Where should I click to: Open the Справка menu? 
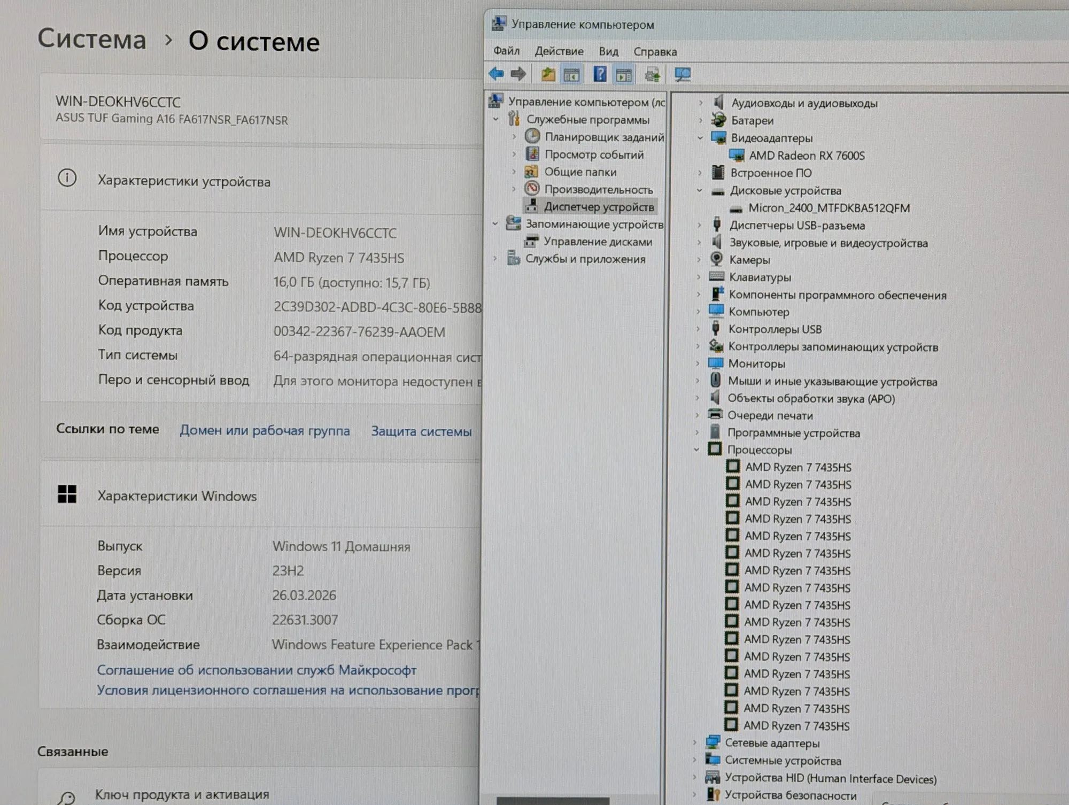655,52
